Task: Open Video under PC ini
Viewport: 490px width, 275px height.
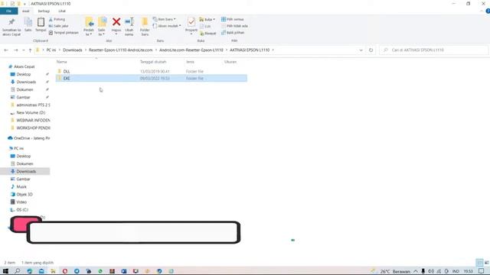Action: 21,202
